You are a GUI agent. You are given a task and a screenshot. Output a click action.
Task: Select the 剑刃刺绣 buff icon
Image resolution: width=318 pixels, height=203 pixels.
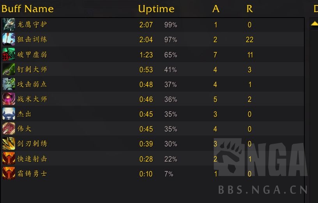pyautogui.click(x=9, y=144)
